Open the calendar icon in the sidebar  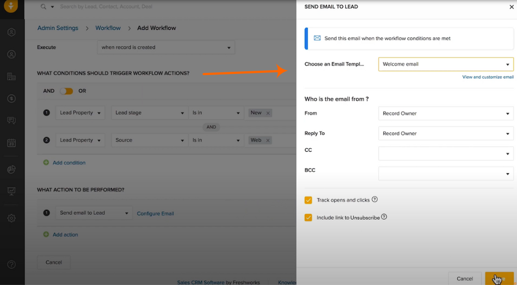click(11, 142)
